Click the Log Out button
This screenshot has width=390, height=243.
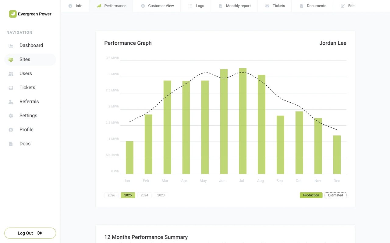pyautogui.click(x=30, y=233)
